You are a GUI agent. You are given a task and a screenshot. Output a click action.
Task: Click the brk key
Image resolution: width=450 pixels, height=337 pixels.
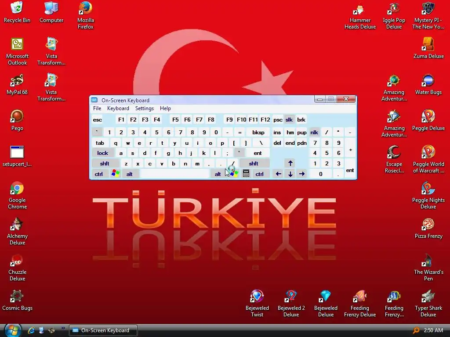pos(301,120)
